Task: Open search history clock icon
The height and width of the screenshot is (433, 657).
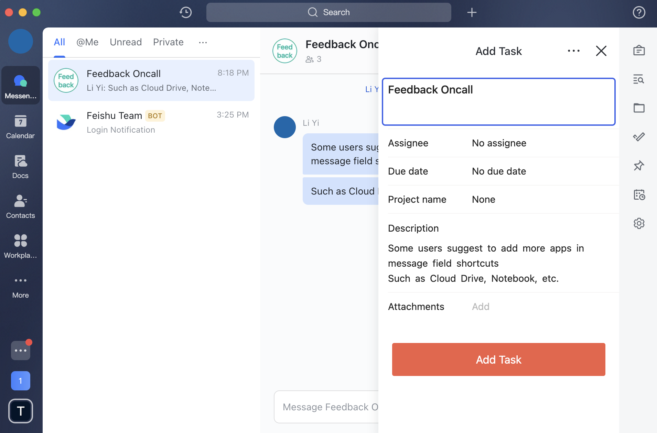Action: (x=185, y=12)
